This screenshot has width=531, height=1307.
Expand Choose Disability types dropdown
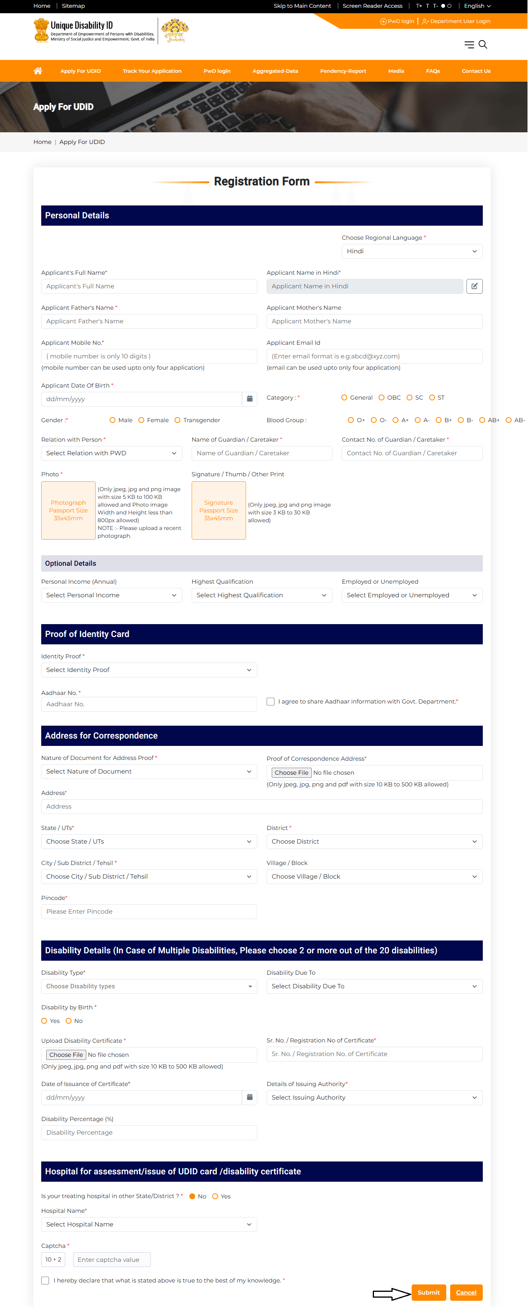(x=149, y=986)
